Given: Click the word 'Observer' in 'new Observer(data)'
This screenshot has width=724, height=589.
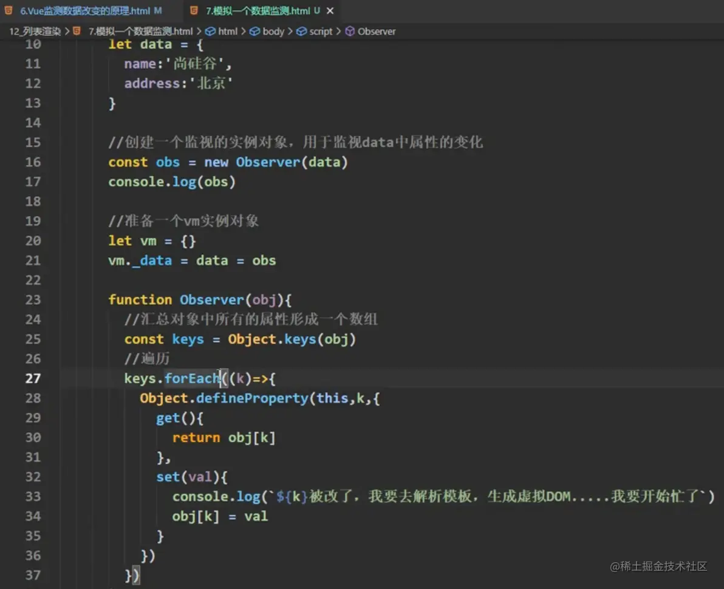Looking at the screenshot, I should click(268, 162).
